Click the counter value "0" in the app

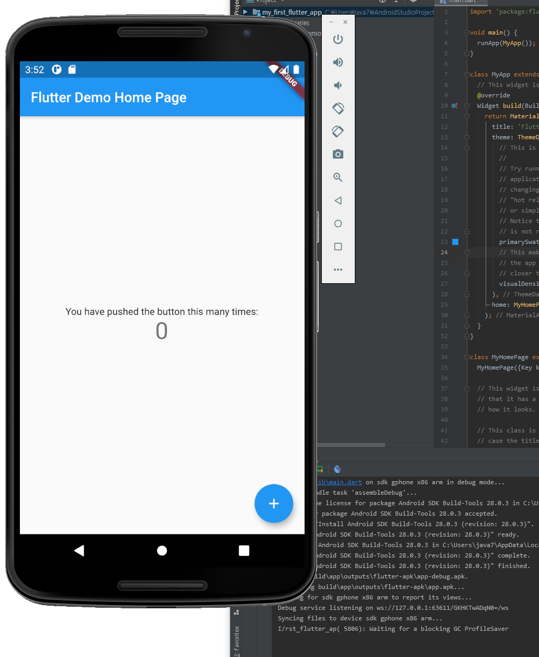(162, 331)
